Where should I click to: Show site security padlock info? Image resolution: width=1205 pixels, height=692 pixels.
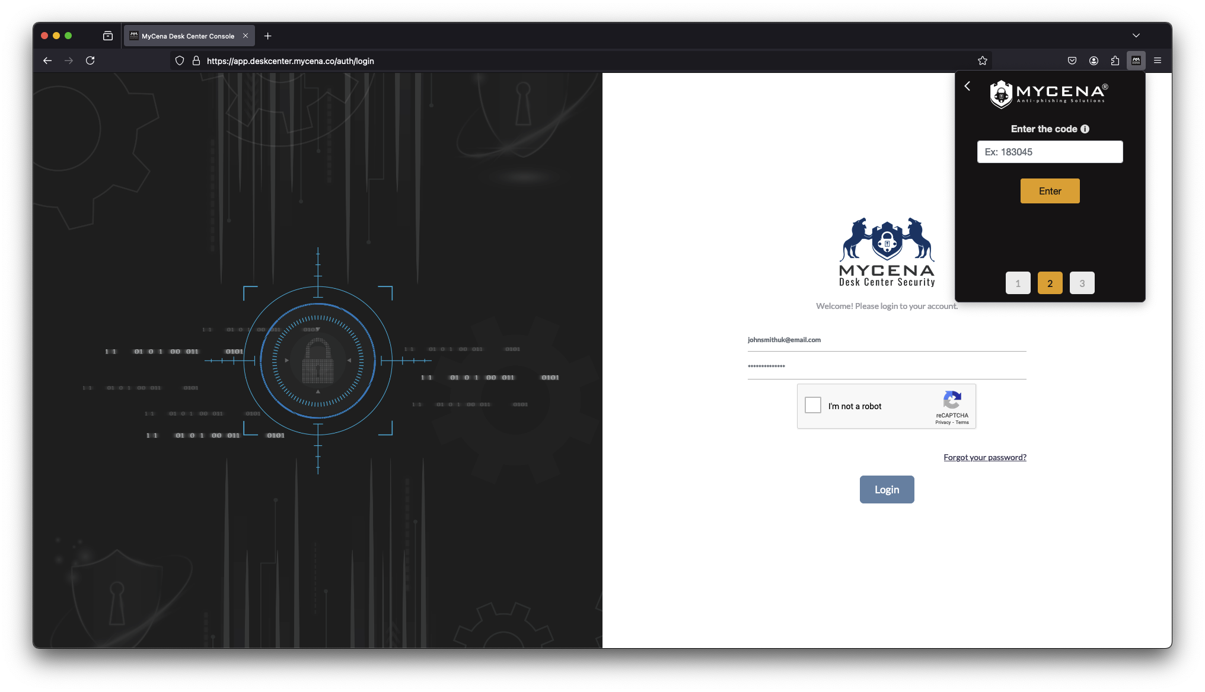tap(196, 60)
